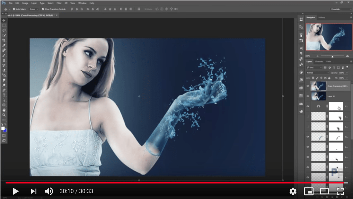The width and height of the screenshot is (353, 199).
Task: Open the Opacity dropdown in Layers panel
Action: [347, 73]
